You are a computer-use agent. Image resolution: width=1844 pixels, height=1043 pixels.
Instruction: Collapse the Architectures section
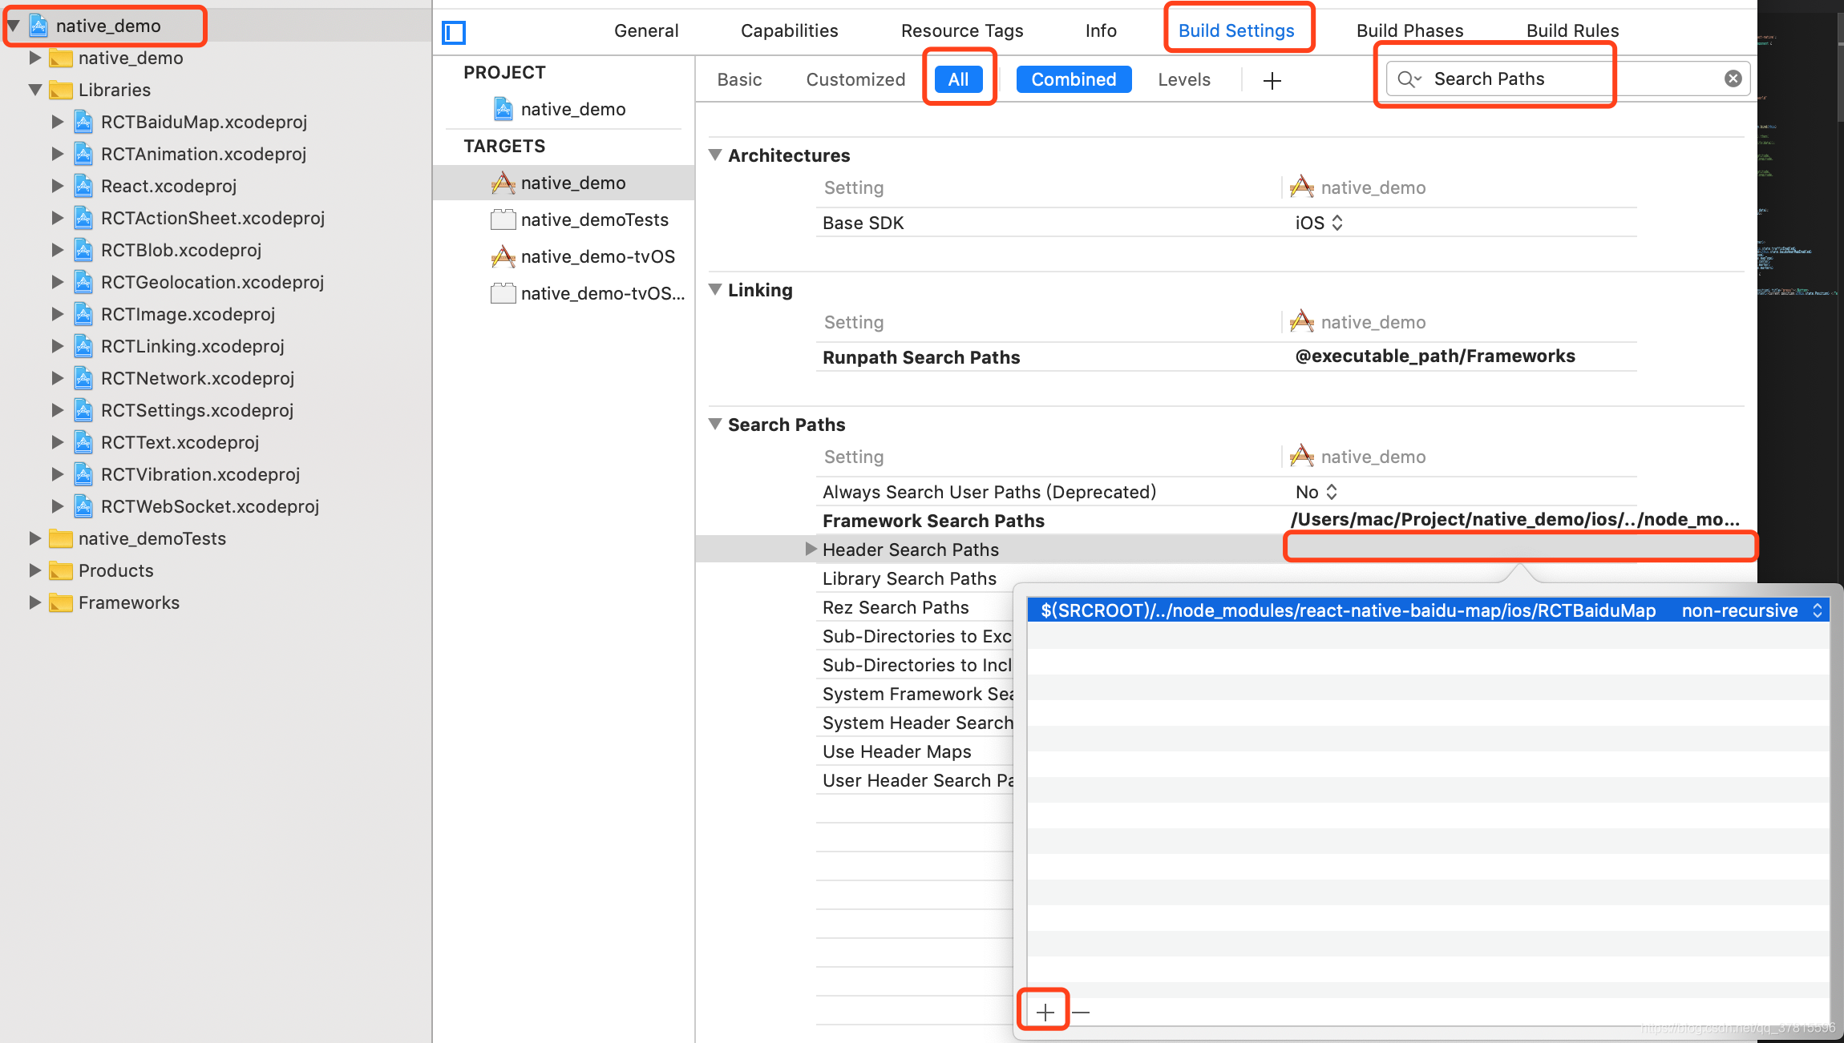tap(715, 155)
